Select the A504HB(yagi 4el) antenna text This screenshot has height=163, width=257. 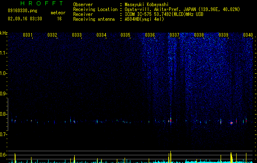[x=144, y=19]
